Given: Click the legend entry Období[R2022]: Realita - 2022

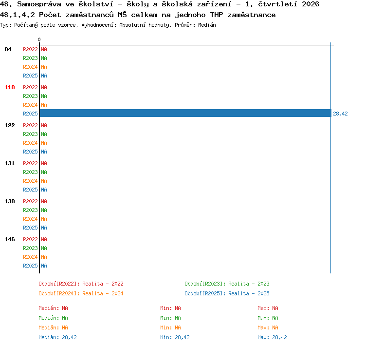Looking at the screenshot, I should [81, 284].
